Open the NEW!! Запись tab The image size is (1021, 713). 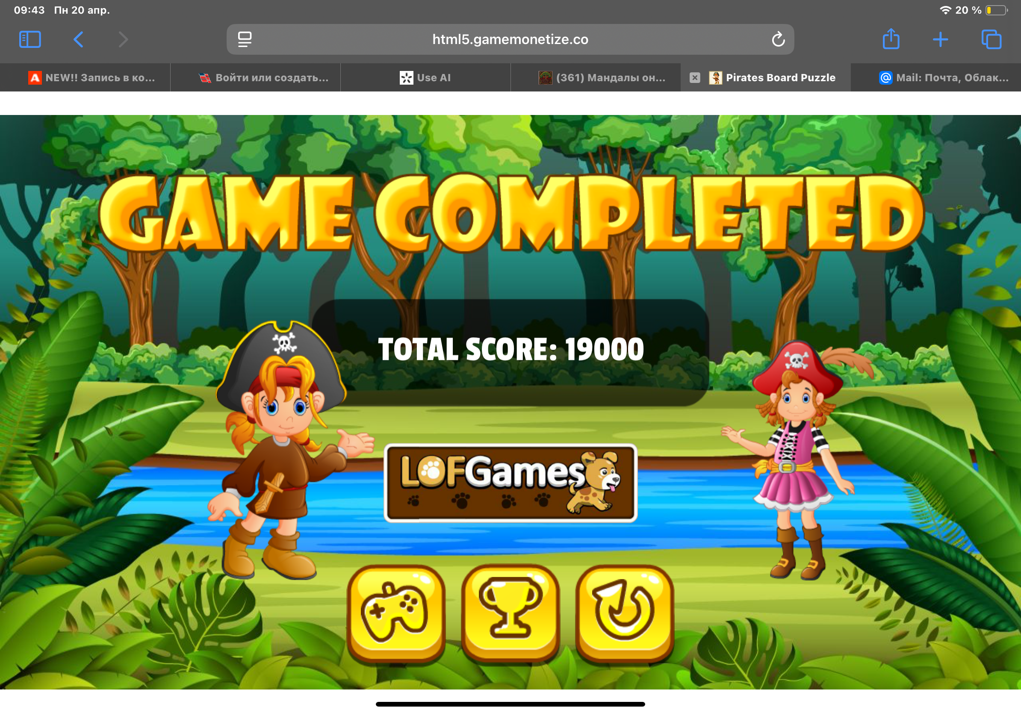tap(91, 78)
